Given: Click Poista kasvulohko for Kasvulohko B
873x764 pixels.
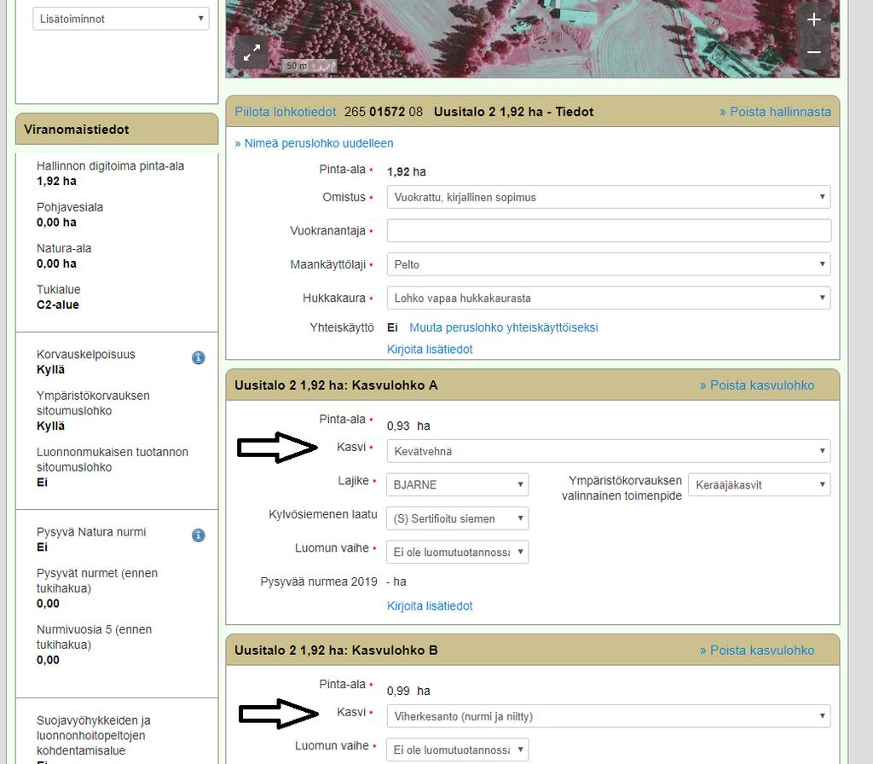Looking at the screenshot, I should point(757,651).
